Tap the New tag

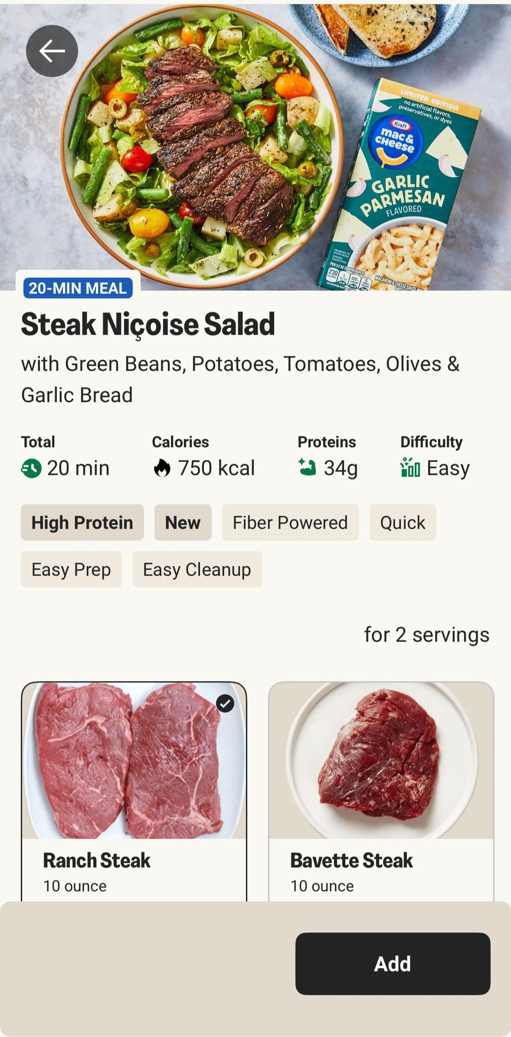pyautogui.click(x=183, y=523)
